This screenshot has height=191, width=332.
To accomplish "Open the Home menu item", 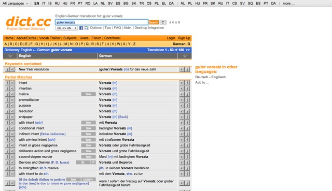I will click(x=9, y=38).
